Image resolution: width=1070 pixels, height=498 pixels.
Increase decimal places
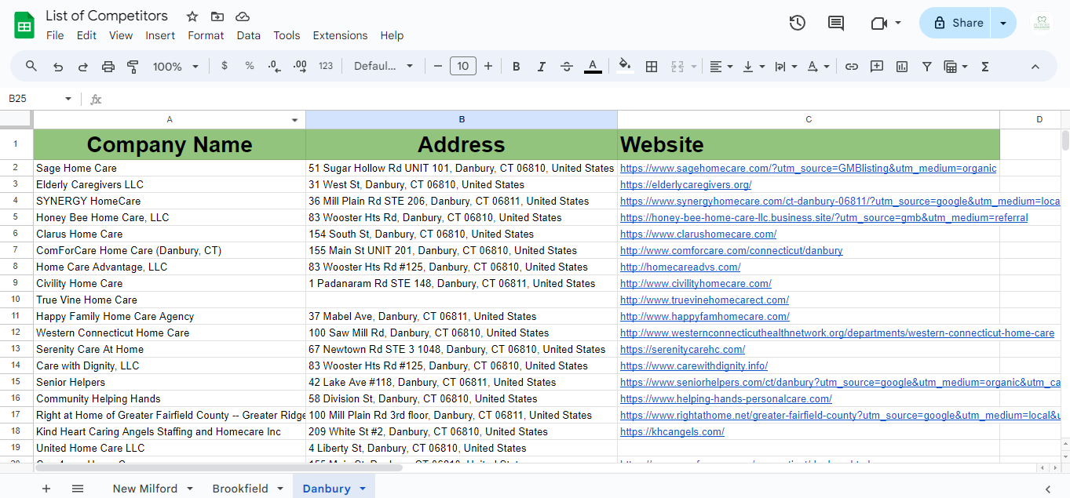click(x=299, y=66)
